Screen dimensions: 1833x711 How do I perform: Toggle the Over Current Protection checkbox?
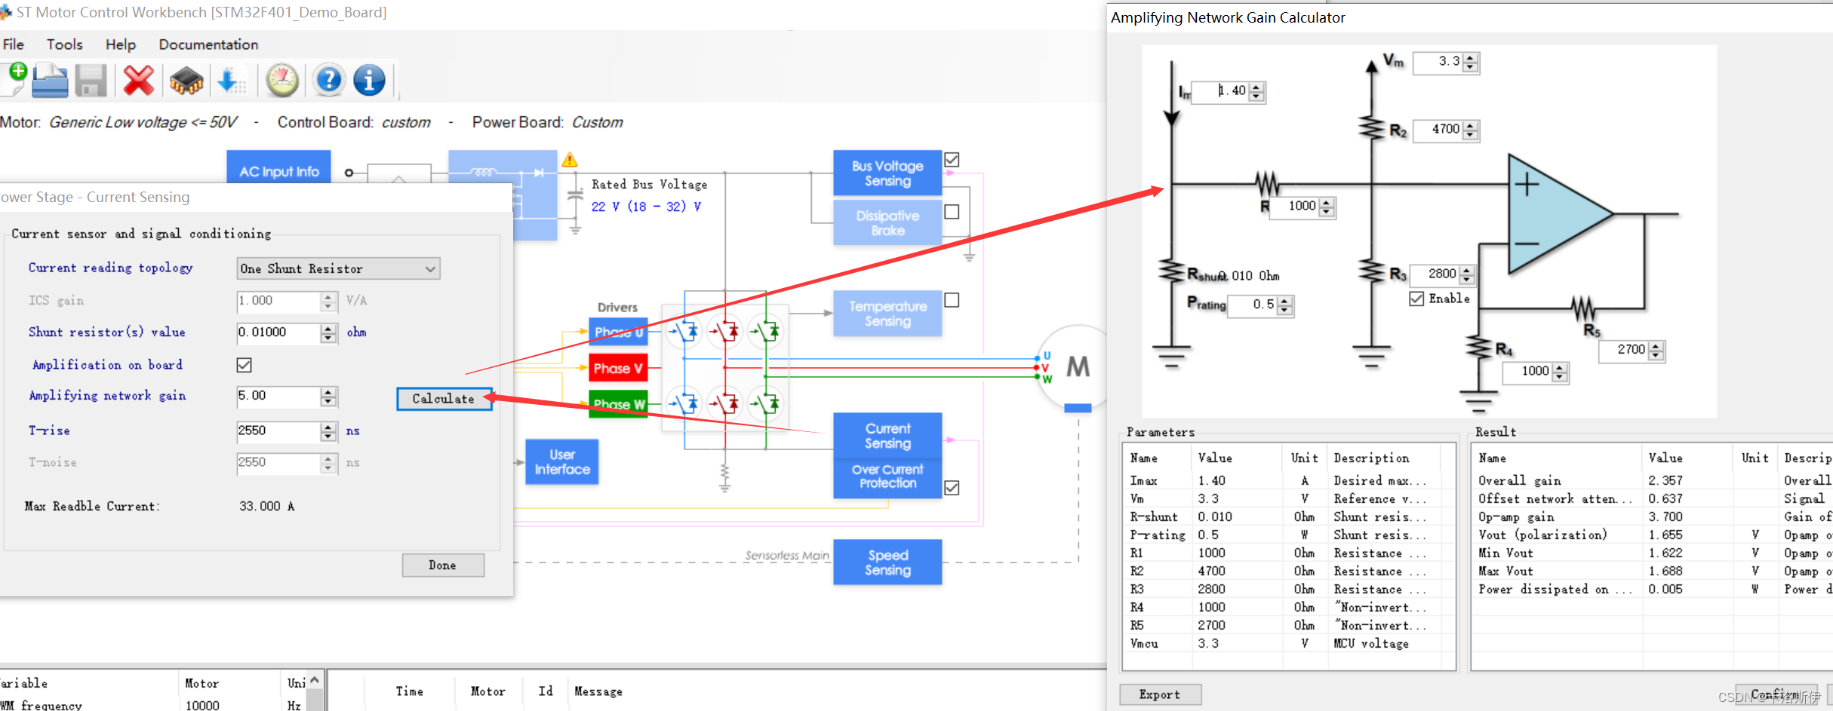(952, 488)
